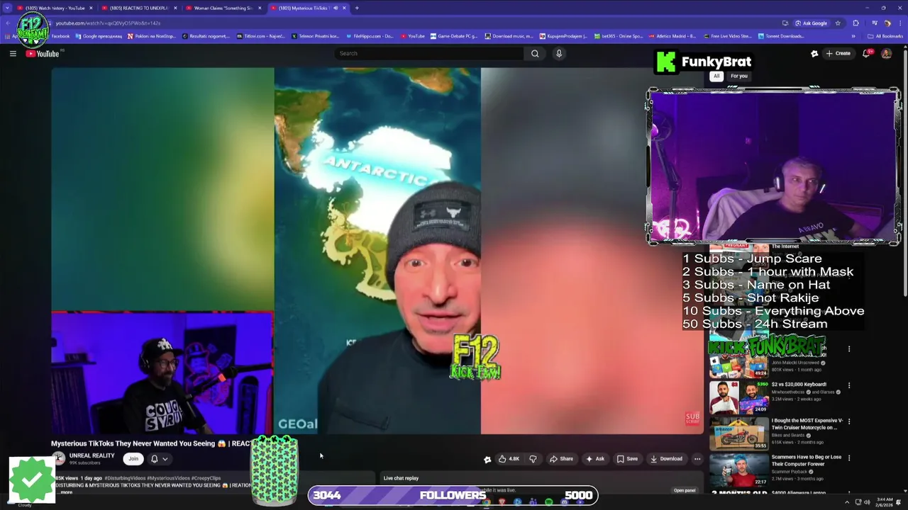Click the Ask Google button in address bar
The image size is (908, 510).
click(x=811, y=23)
